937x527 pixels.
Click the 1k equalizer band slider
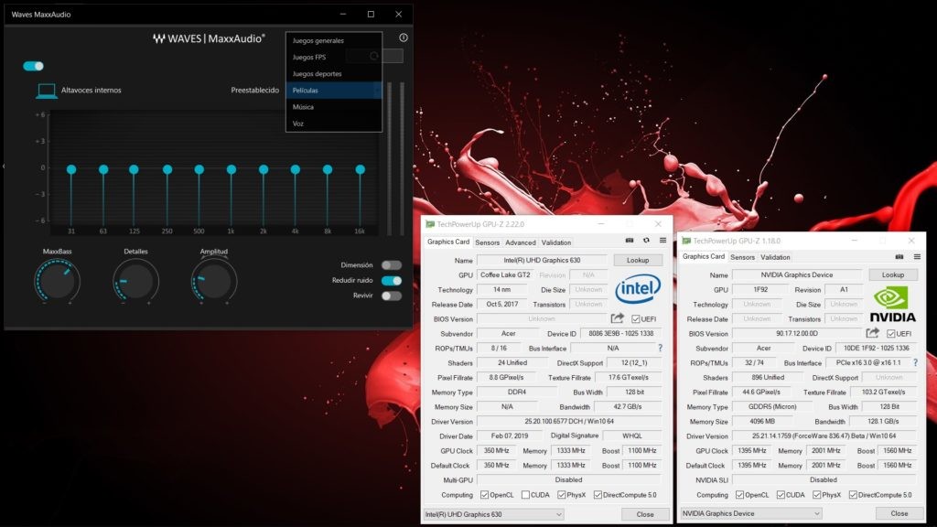232,169
